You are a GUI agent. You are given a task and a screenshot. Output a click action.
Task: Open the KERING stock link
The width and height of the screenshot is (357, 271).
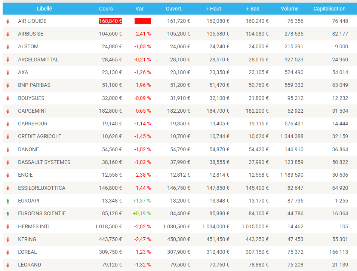tap(27, 239)
